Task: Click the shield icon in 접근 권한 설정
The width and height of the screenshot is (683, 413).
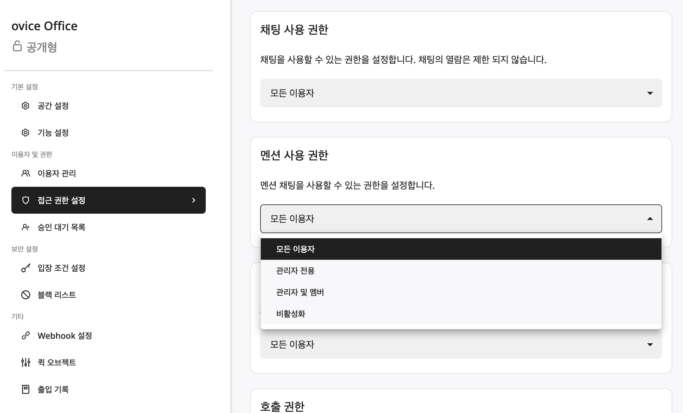Action: coord(25,200)
